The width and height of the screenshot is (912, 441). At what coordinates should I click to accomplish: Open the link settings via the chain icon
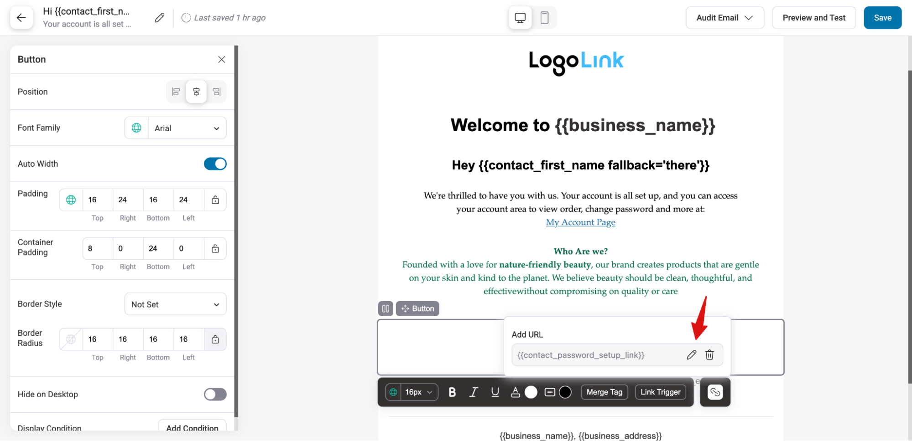coord(715,392)
